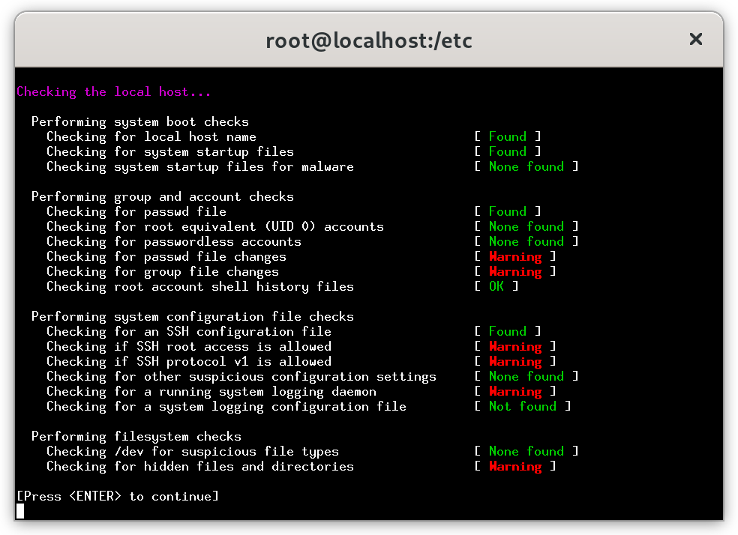Image resolution: width=738 pixels, height=535 pixels.
Task: Click None found status for startup malware
Action: [x=526, y=166]
